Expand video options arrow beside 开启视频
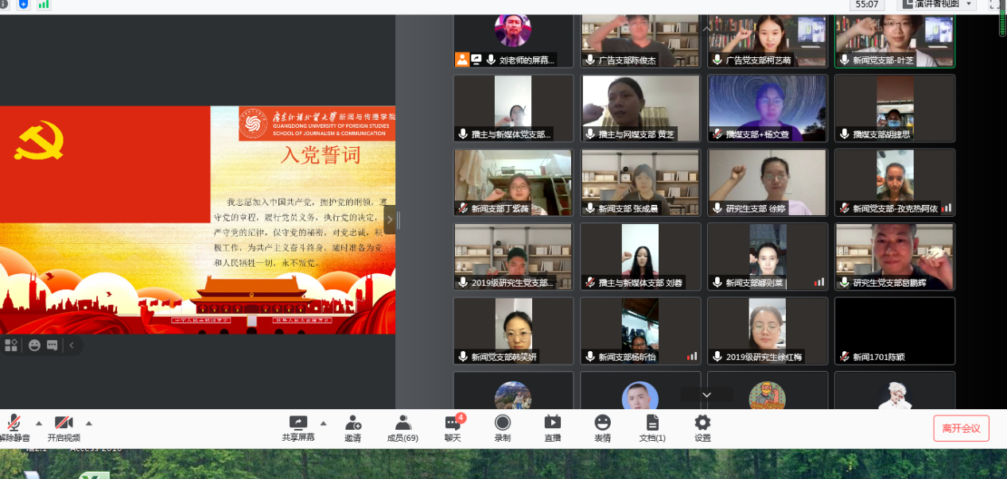1007x479 pixels. [88, 423]
